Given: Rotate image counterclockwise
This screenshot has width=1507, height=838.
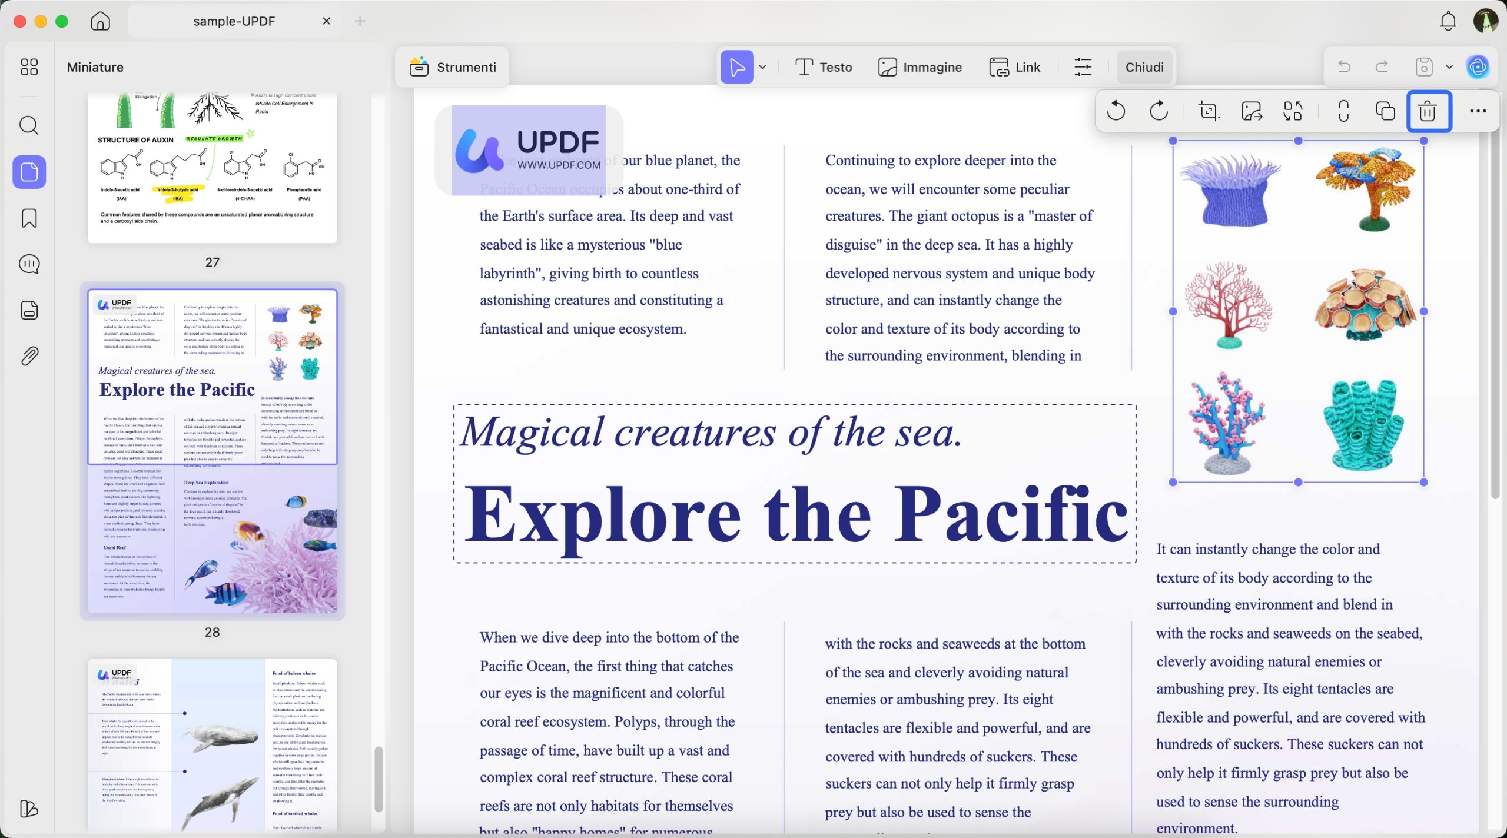Looking at the screenshot, I should click(x=1116, y=111).
